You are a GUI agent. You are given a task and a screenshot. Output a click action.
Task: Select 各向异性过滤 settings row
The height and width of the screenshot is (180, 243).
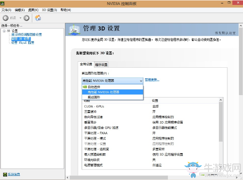point(150,117)
